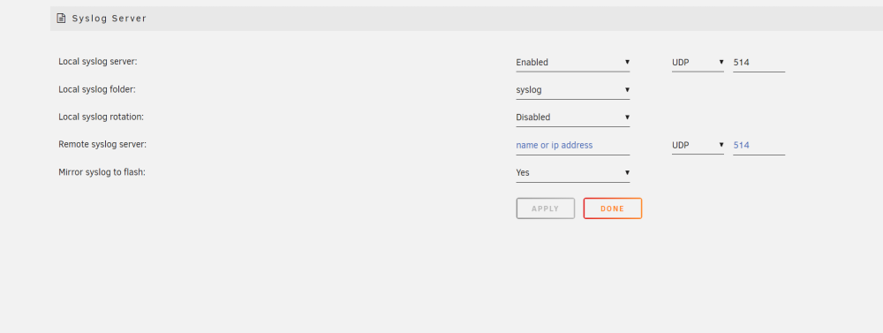Click the arrow beside the Yes mirror value
Image resolution: width=883 pixels, height=333 pixels.
coord(627,172)
